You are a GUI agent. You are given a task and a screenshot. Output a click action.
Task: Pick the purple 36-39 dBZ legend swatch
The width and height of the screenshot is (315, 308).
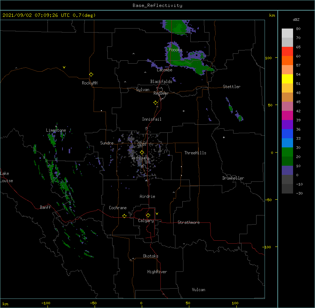pos(287,125)
